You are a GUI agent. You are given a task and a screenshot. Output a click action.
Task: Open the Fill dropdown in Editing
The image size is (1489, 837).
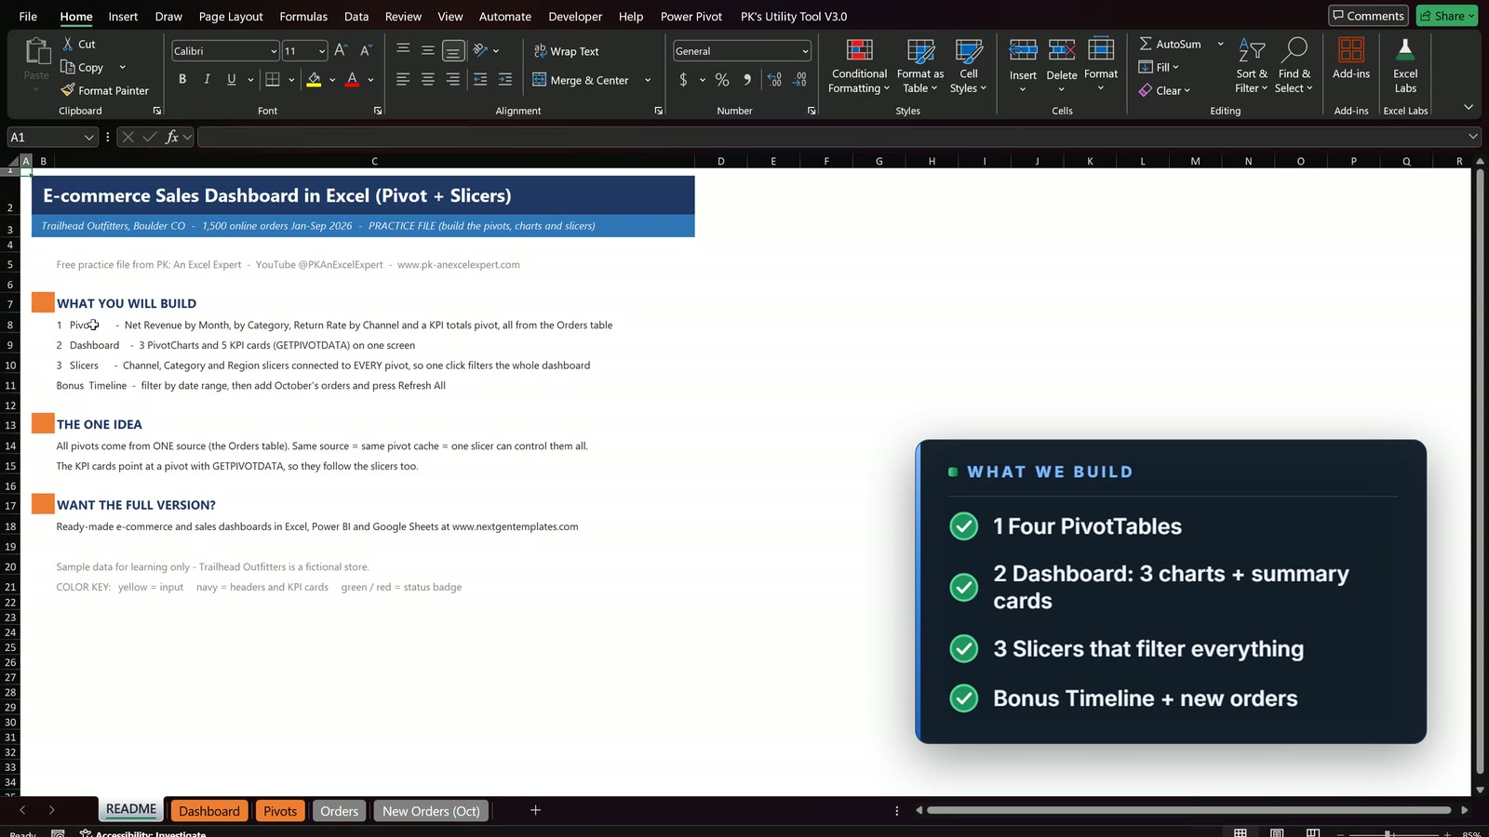click(x=1159, y=67)
